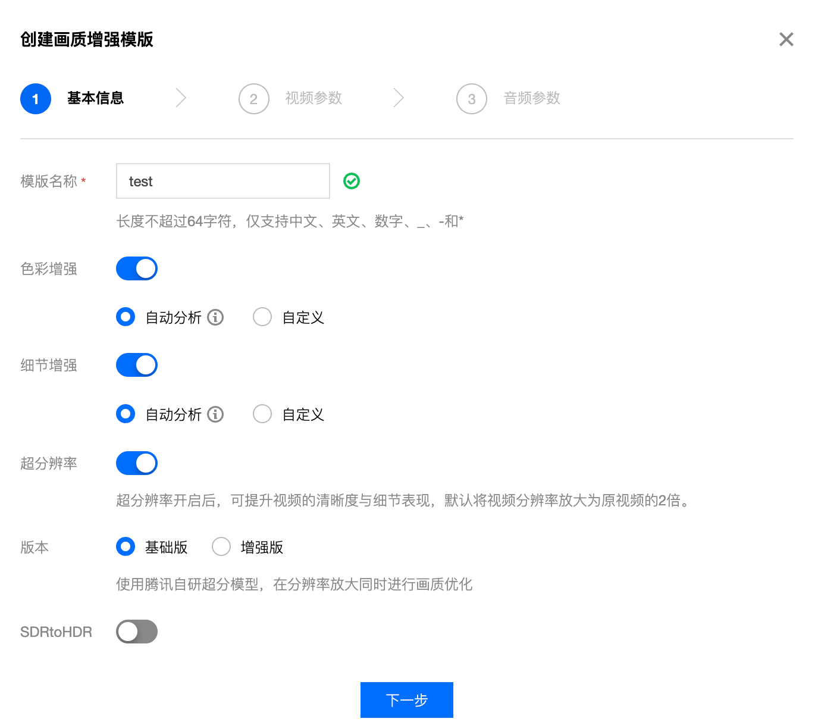Choose 自定义 under 色彩增强
The width and height of the screenshot is (818, 725).
[x=262, y=317]
